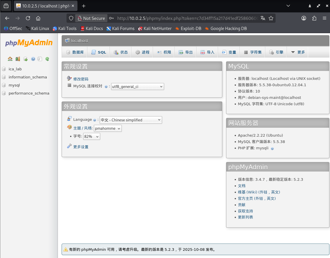Screen dimensions: 330x258
Task: Click the green reload navigation frame icon
Action: coord(47,59)
